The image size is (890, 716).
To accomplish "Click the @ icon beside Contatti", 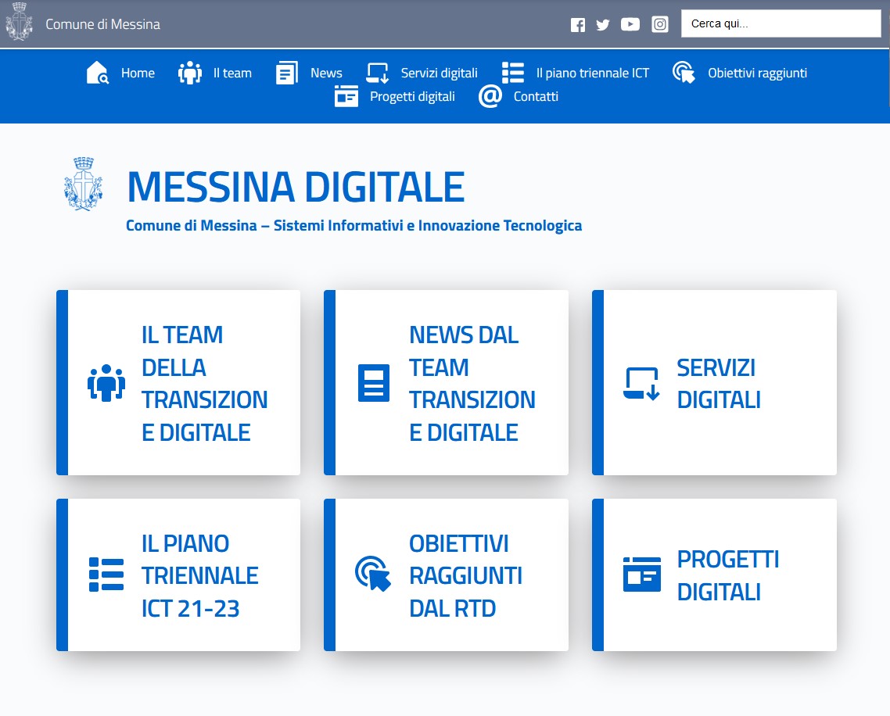I will (490, 96).
